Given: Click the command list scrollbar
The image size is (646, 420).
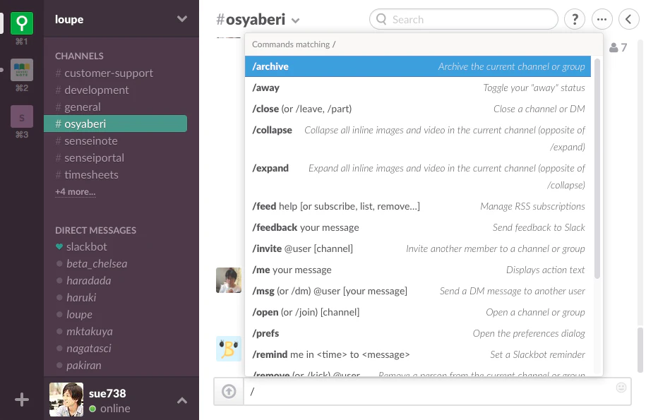Looking at the screenshot, I should point(597,169).
